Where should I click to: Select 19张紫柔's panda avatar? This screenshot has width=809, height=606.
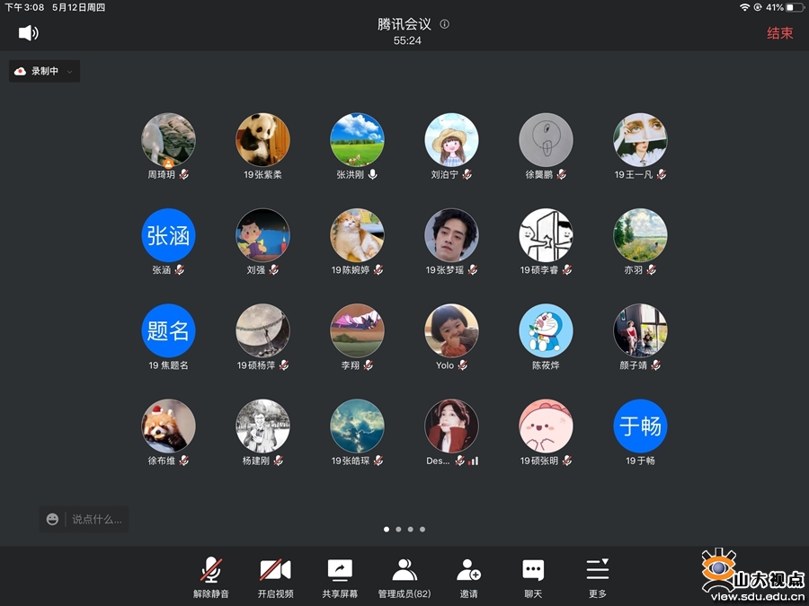click(x=262, y=139)
